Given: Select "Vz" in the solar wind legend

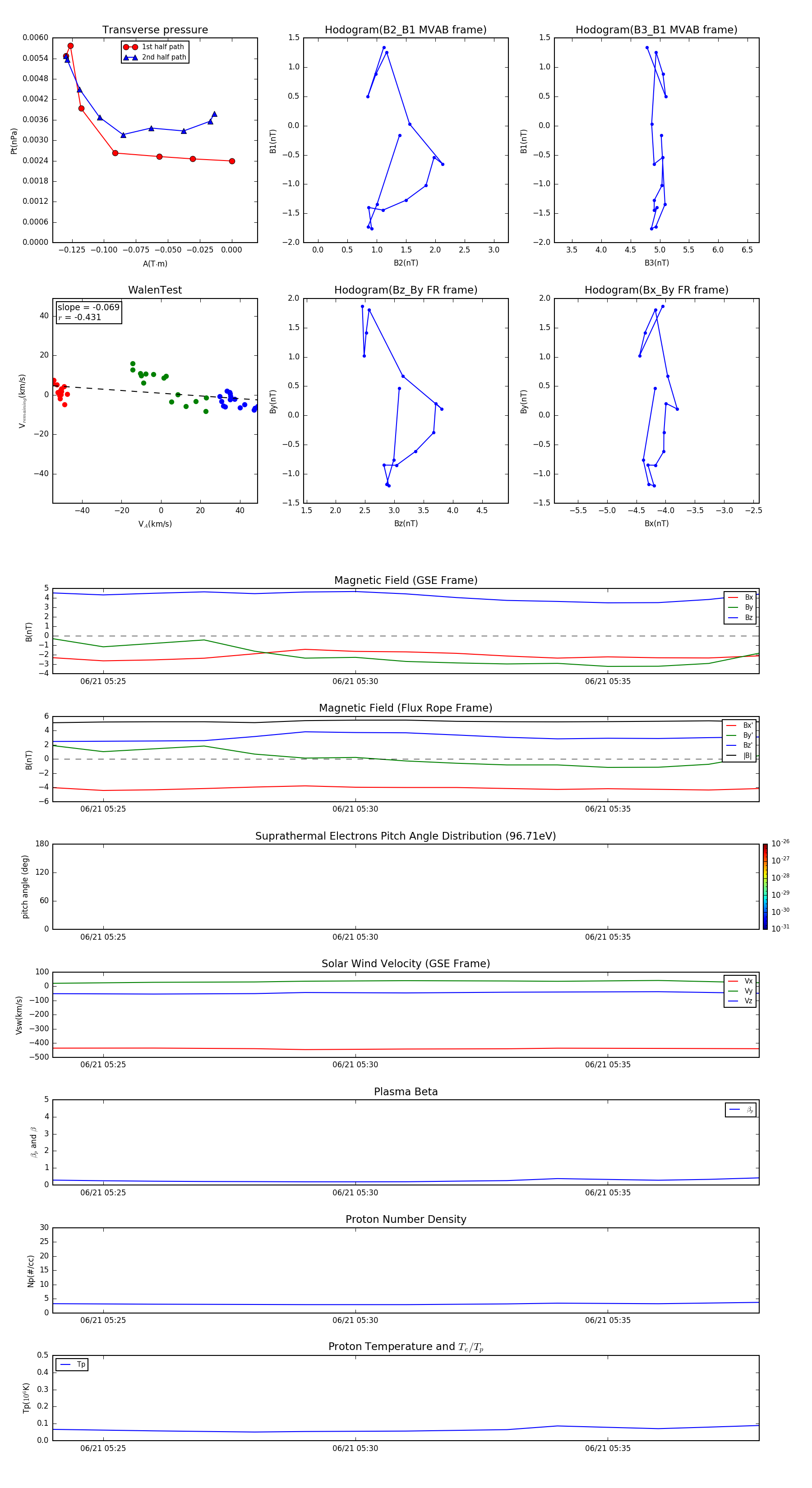Looking at the screenshot, I should [x=740, y=1001].
